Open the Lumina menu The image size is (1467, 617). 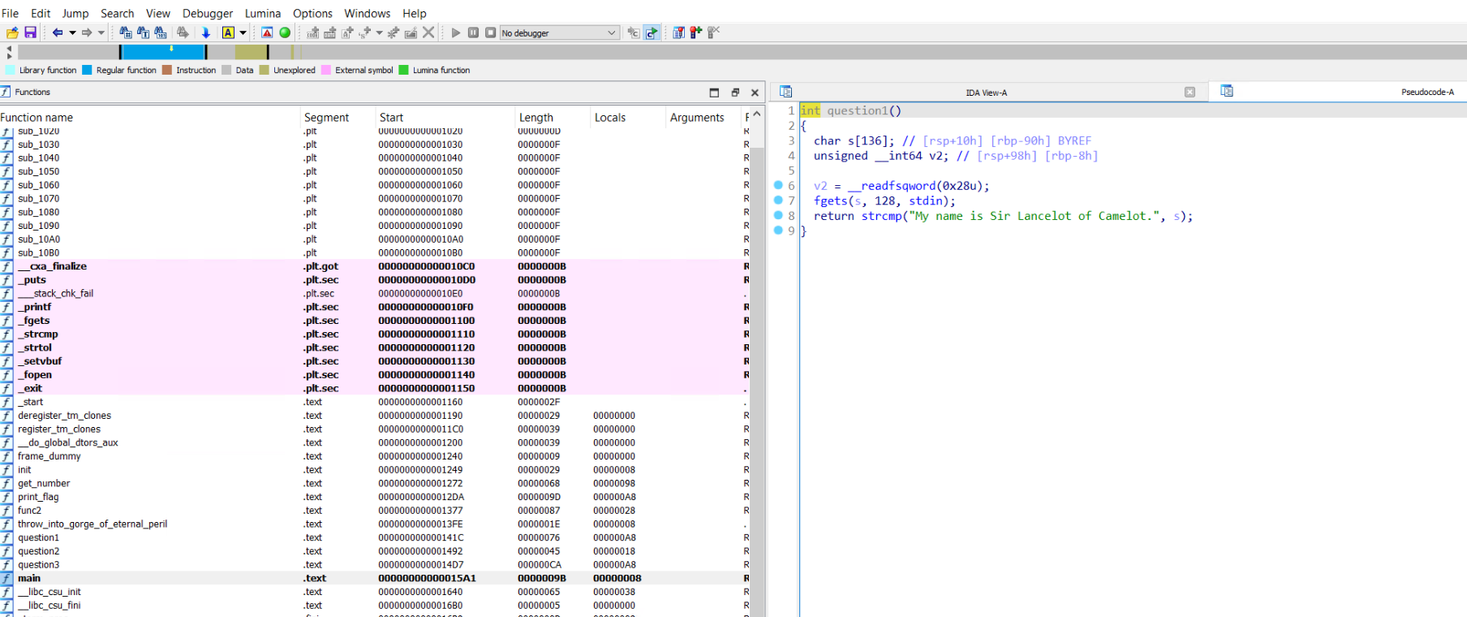tap(263, 13)
